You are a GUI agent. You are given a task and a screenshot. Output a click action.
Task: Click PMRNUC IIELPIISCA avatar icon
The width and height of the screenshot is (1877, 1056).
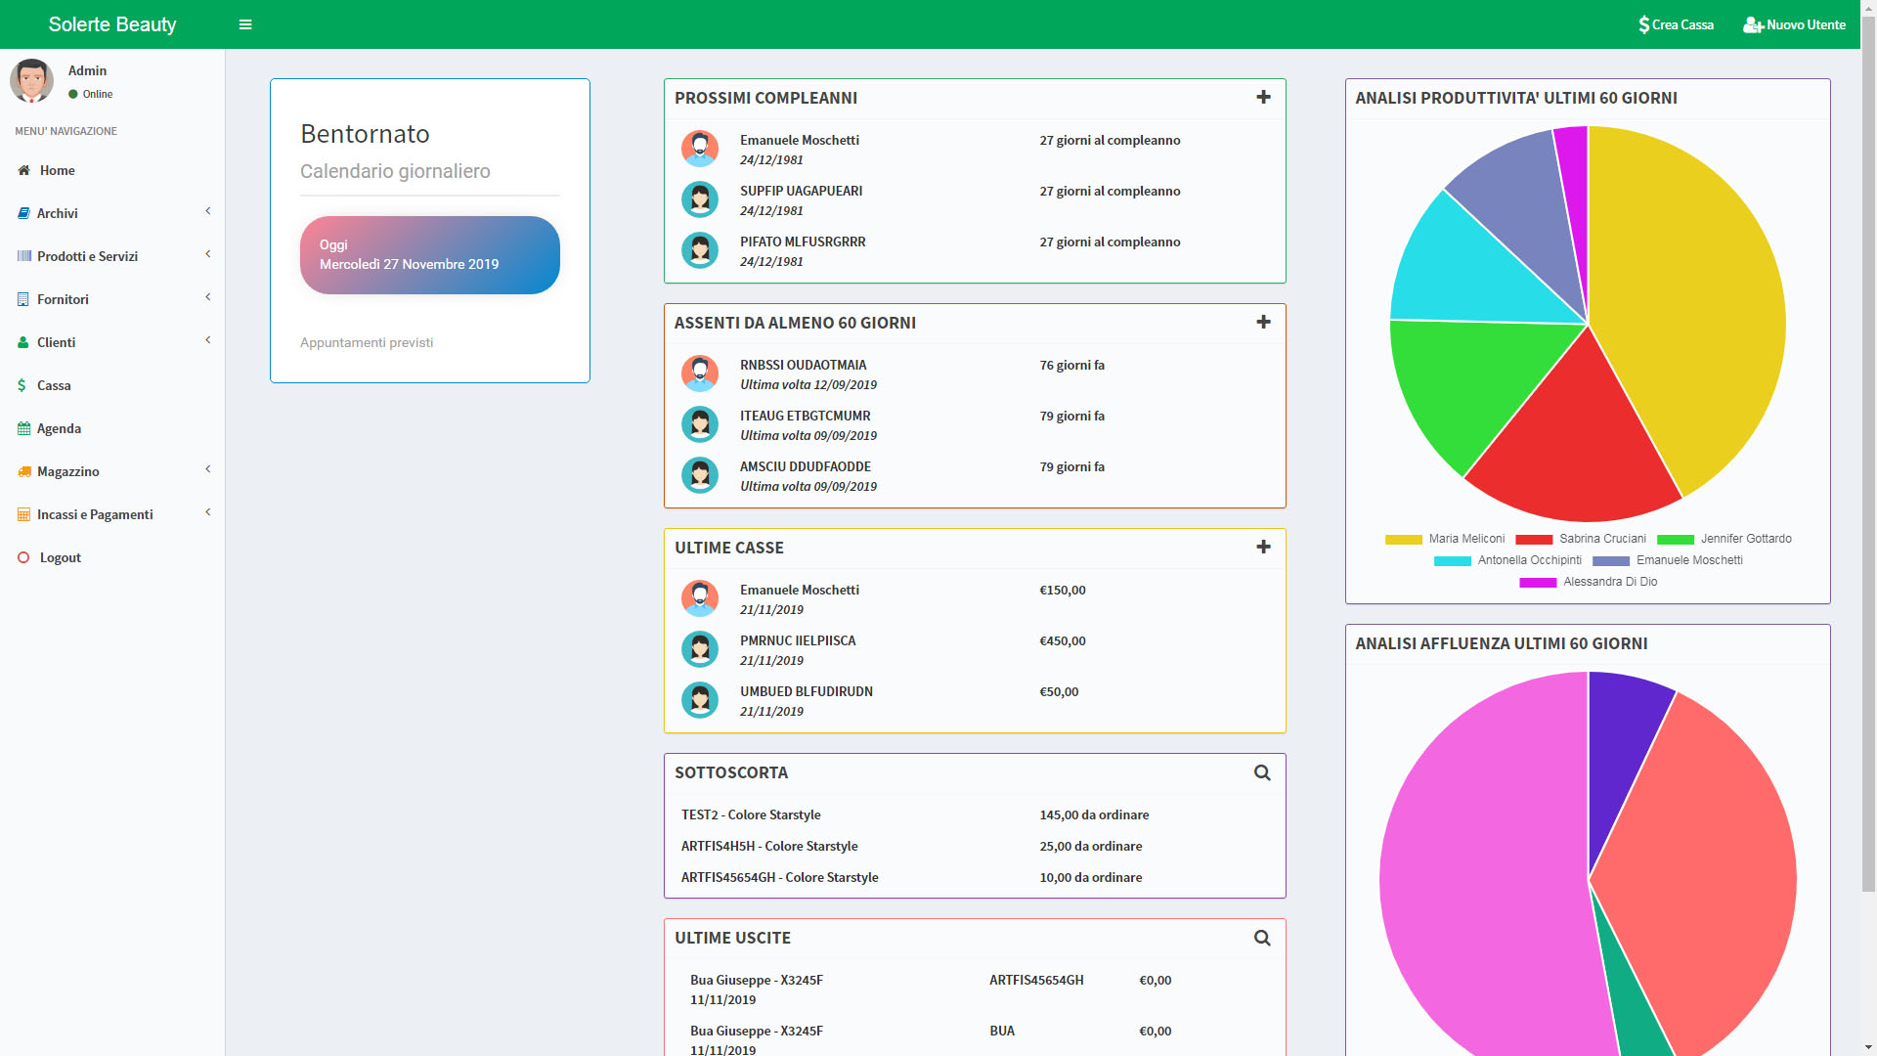pyautogui.click(x=700, y=649)
